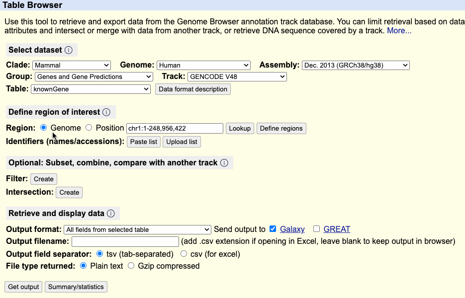Viewport: 465px width, 298px height.
Task: Follow the More... link
Action: pyautogui.click(x=399, y=31)
